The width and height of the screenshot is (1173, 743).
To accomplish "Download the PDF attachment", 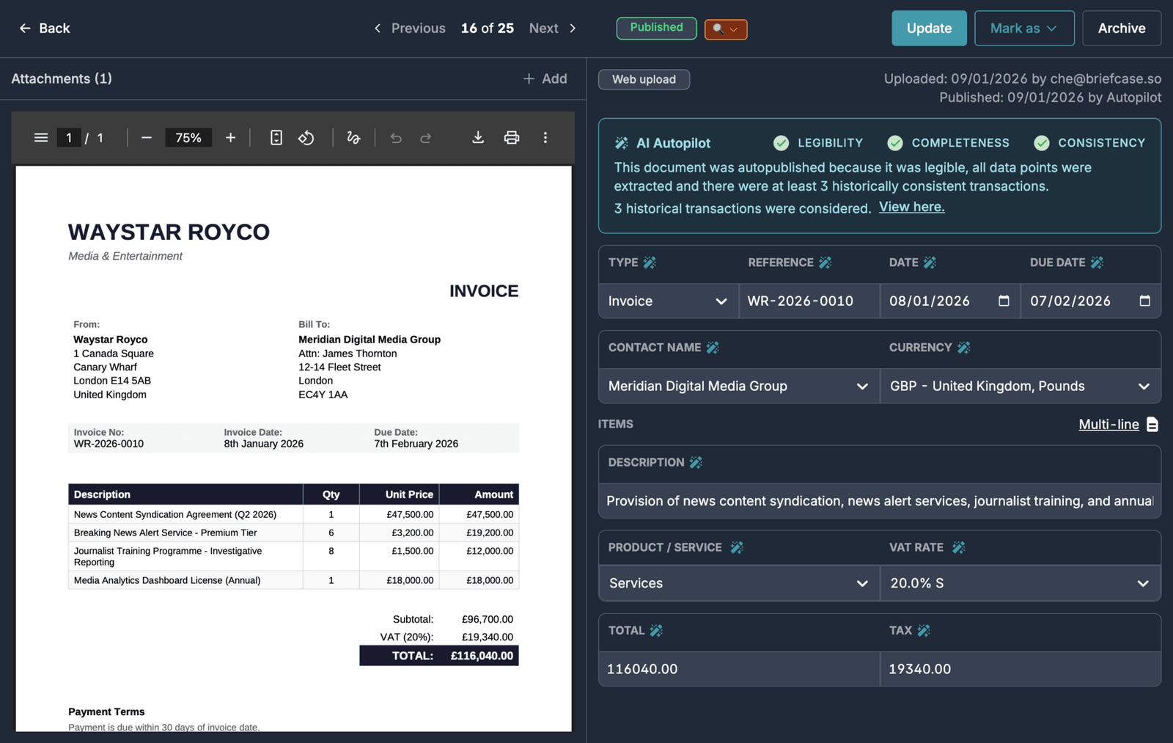I will pyautogui.click(x=478, y=137).
